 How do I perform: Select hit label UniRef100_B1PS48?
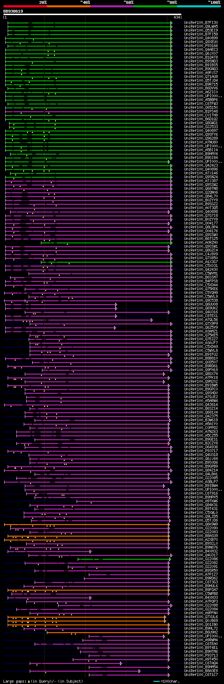click(201, 111)
